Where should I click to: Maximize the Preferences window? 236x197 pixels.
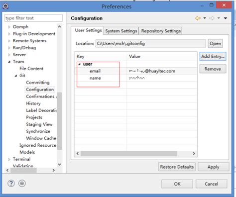tap(211, 5)
